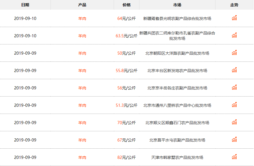Click the price 67元/公斤

(x=127, y=140)
